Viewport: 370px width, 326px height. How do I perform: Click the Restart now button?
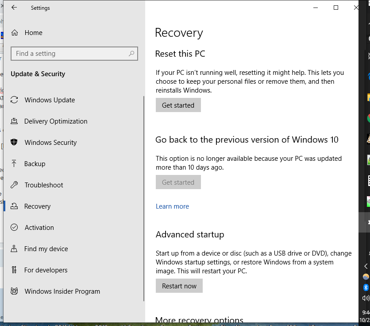[x=179, y=286]
